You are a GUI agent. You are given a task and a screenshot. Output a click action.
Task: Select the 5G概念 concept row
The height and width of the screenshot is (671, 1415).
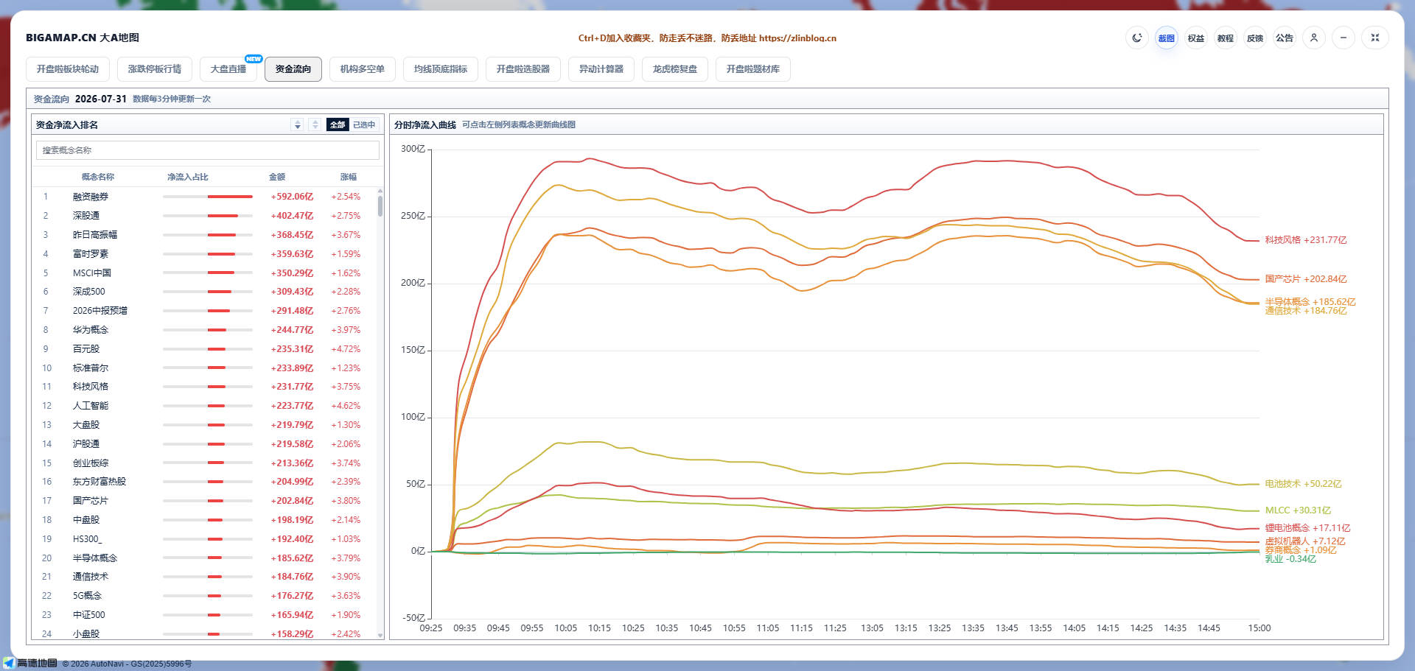[204, 596]
